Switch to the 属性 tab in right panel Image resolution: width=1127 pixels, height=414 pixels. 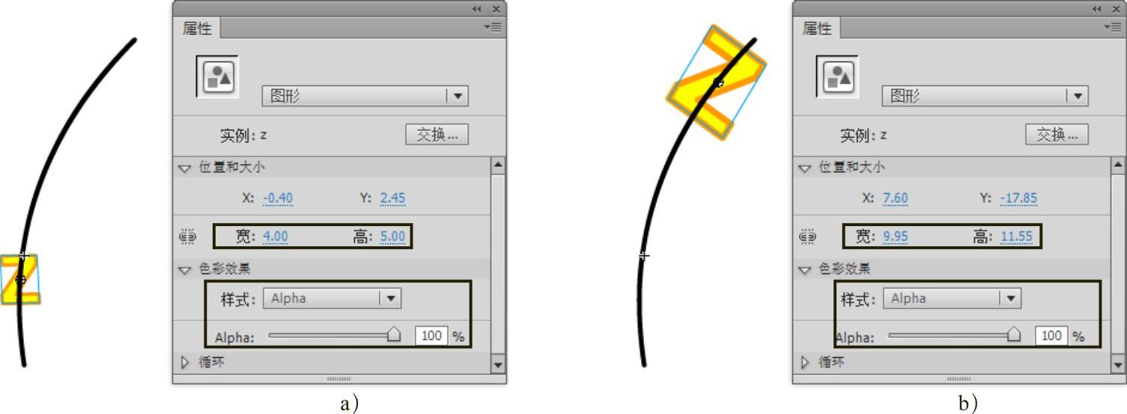tap(817, 28)
